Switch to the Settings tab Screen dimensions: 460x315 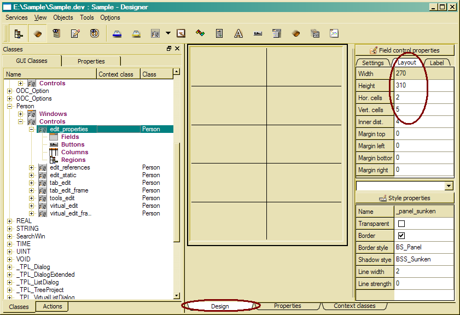pyautogui.click(x=372, y=63)
